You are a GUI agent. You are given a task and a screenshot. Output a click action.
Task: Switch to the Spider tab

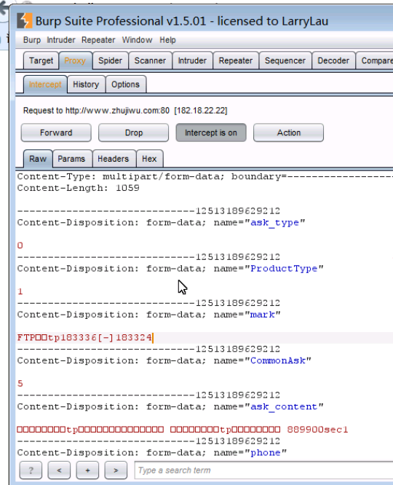(x=110, y=60)
